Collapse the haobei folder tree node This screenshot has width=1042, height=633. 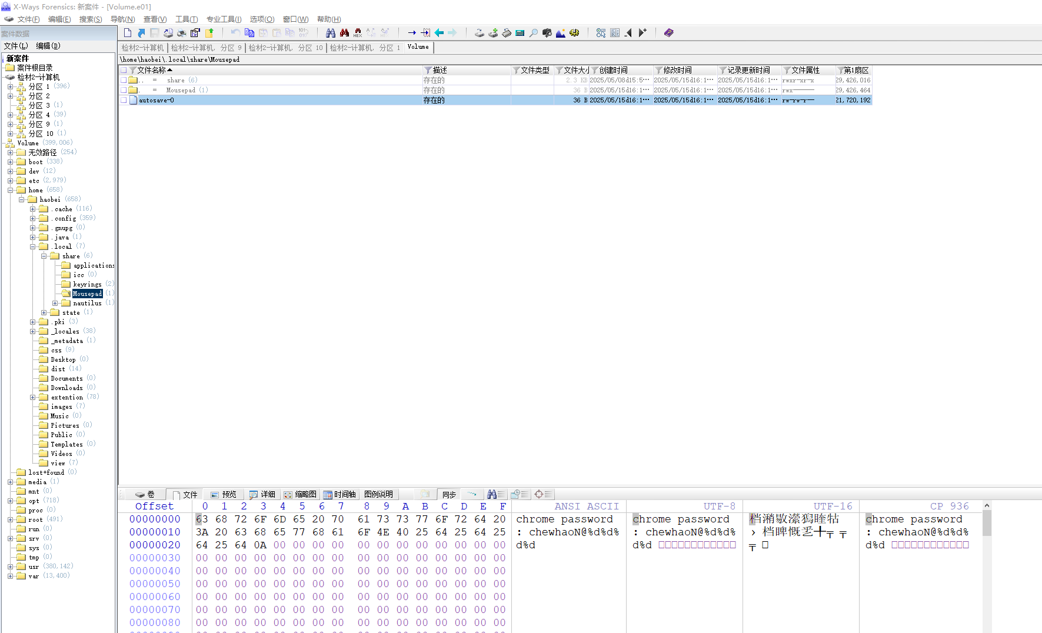[x=22, y=199]
